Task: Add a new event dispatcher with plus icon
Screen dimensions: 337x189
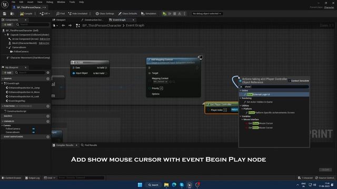Action: (48, 136)
